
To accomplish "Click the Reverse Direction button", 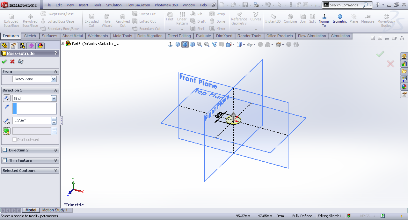I will [7, 98].
